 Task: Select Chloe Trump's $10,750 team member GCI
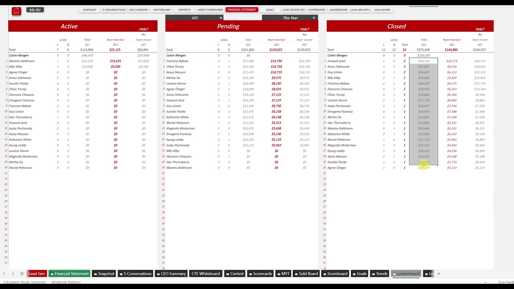tap(276, 67)
